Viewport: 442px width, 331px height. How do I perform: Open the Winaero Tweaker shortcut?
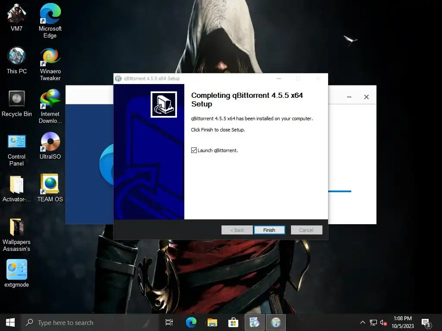click(x=50, y=64)
